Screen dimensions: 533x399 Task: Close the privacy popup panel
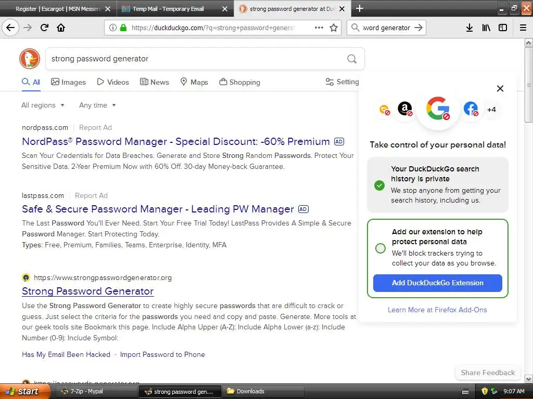[x=500, y=88]
